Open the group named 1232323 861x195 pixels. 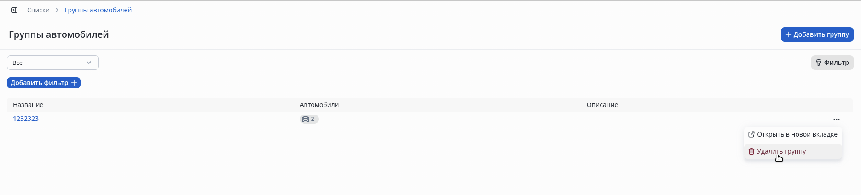[x=26, y=119]
